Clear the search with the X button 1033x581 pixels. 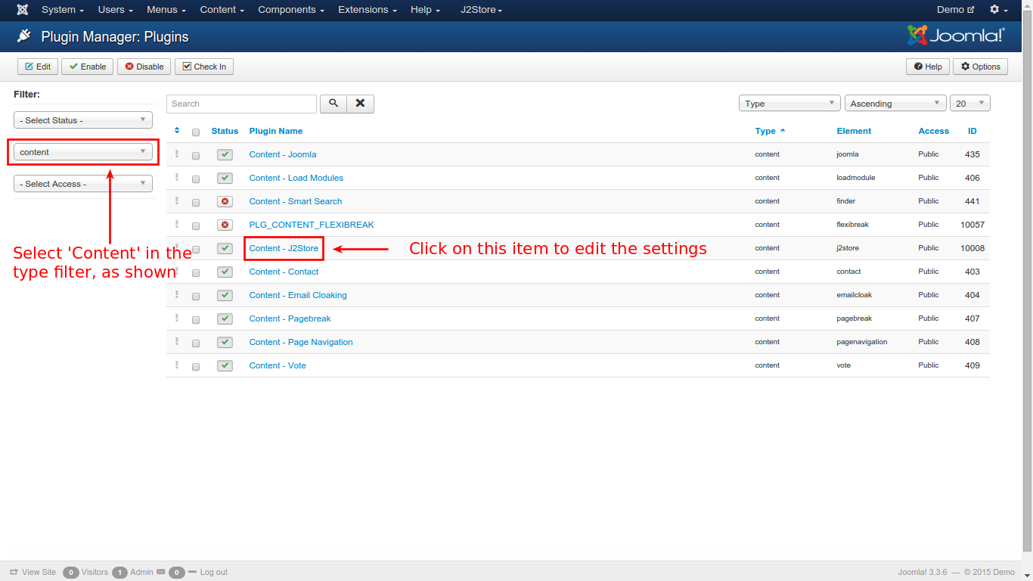361,104
